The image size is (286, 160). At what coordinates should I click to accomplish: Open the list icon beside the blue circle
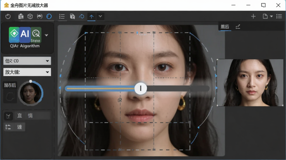pyautogui.click(x=62, y=16)
